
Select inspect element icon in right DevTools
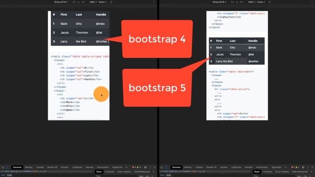coord(162,167)
